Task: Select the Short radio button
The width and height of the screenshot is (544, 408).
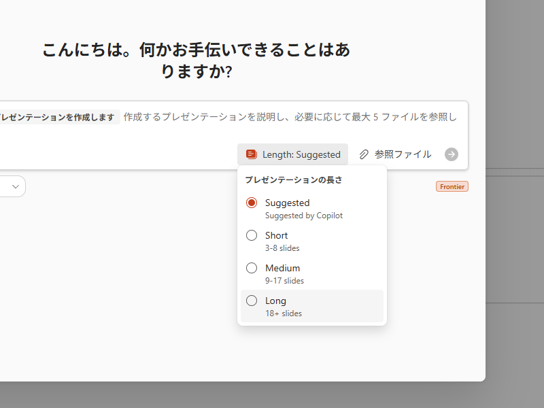Action: (x=252, y=235)
